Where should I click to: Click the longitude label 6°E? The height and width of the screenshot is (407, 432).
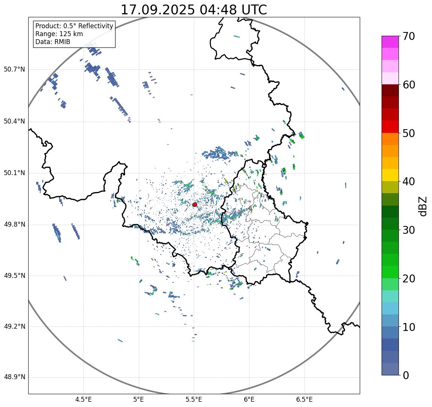point(249,399)
